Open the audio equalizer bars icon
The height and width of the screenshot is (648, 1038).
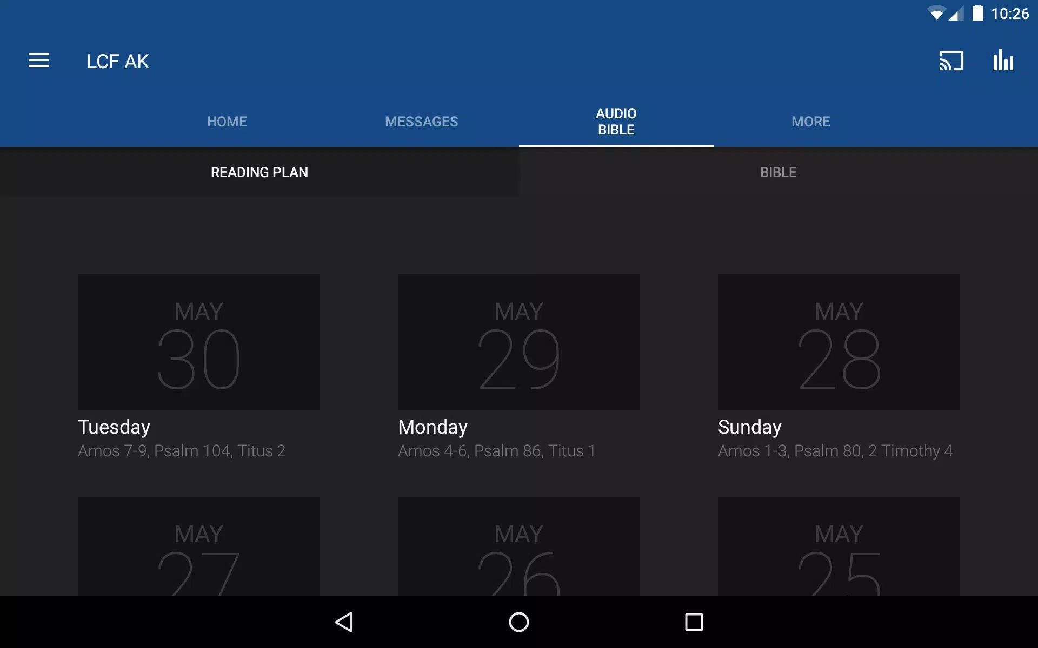1003,60
